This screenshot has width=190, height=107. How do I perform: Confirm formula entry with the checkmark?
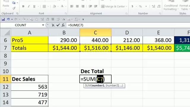click(x=58, y=25)
